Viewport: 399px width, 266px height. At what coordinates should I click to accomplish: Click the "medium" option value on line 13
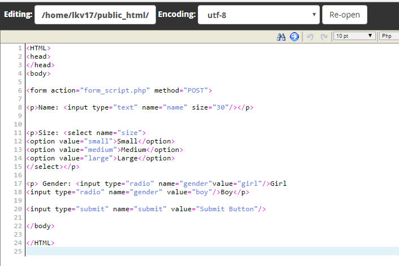(101, 150)
